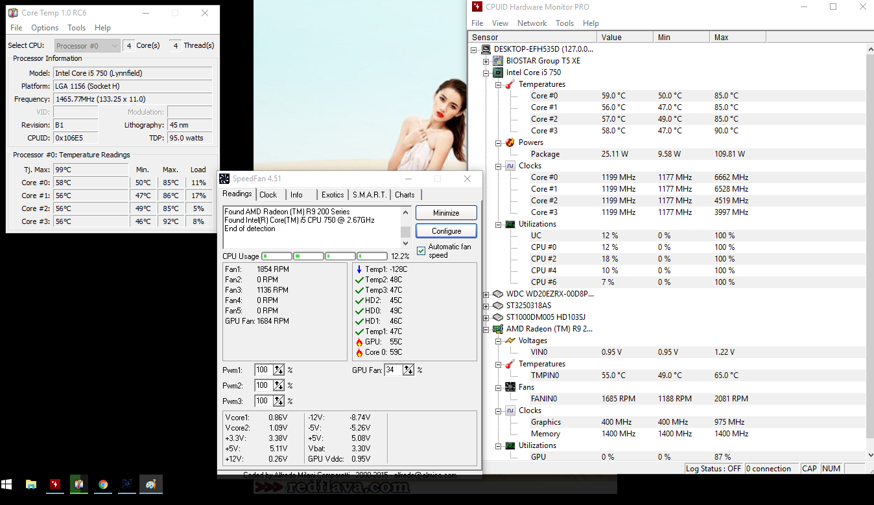The width and height of the screenshot is (874, 505).
Task: Click the GPU Fan speed stepper
Action: 408,370
